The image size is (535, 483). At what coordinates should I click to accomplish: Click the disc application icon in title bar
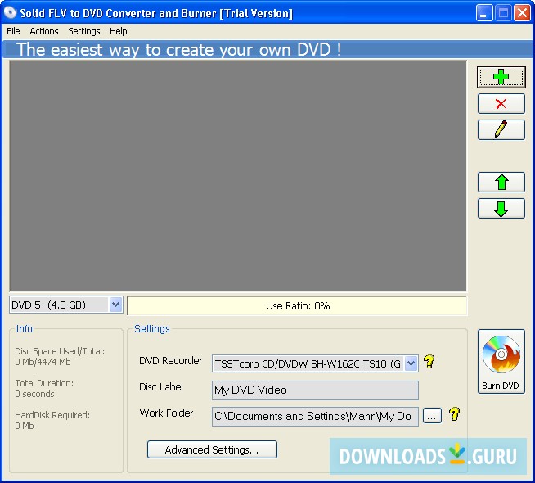pyautogui.click(x=10, y=12)
